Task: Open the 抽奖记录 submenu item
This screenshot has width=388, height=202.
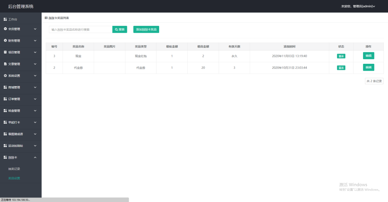Action: [x=14, y=169]
